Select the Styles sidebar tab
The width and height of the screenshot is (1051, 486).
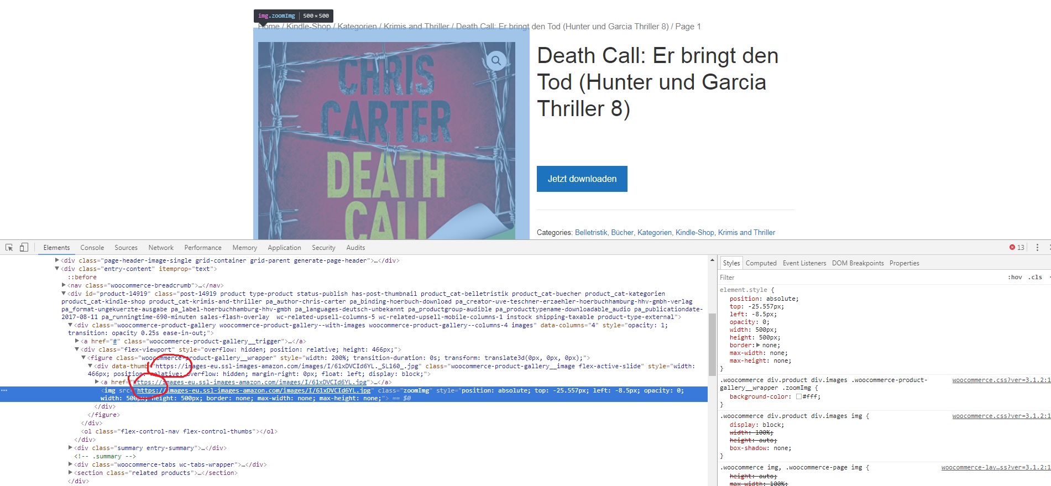[731, 263]
